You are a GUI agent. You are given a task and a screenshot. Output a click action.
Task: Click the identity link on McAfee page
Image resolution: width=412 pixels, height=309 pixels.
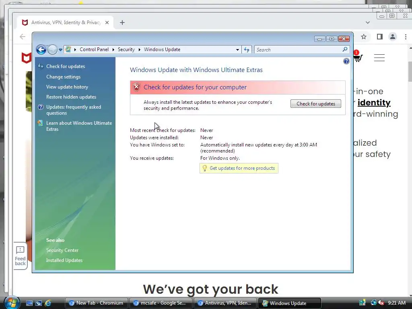pyautogui.click(x=374, y=103)
